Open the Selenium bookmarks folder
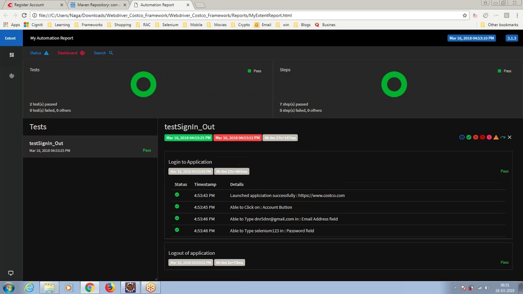This screenshot has height=294, width=523. point(167,24)
